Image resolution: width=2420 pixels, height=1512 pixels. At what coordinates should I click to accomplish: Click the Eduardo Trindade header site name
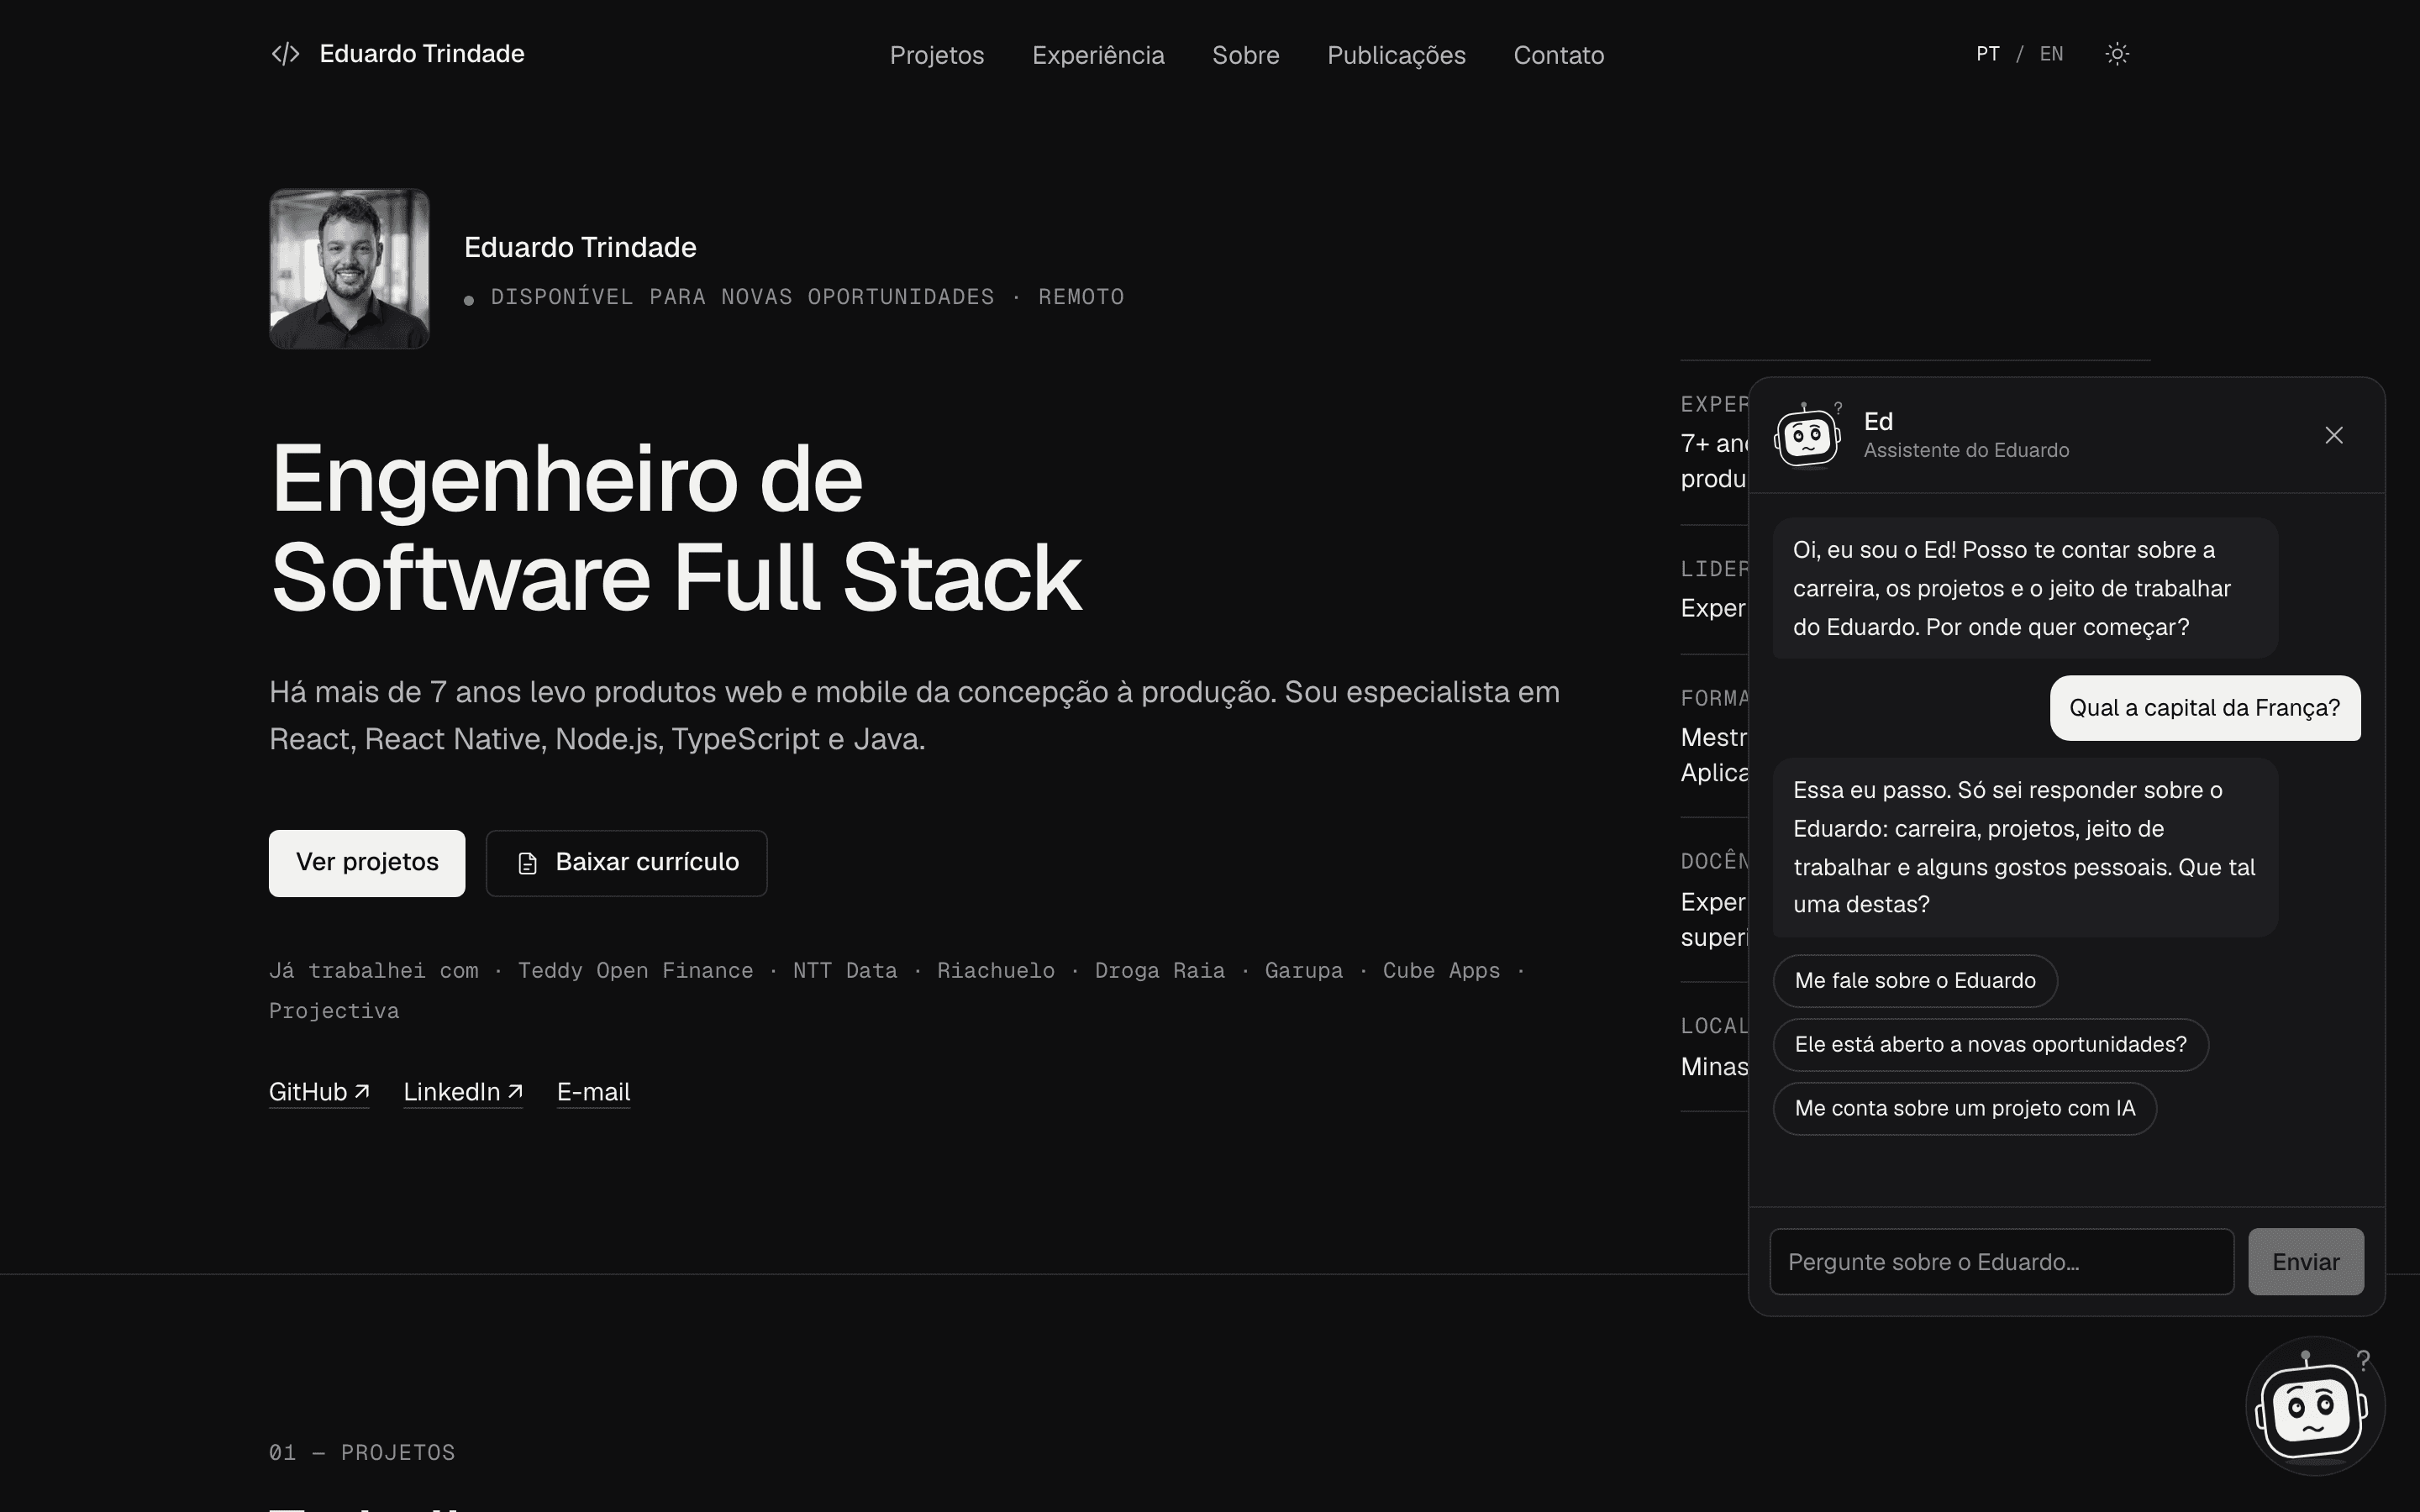click(x=422, y=54)
